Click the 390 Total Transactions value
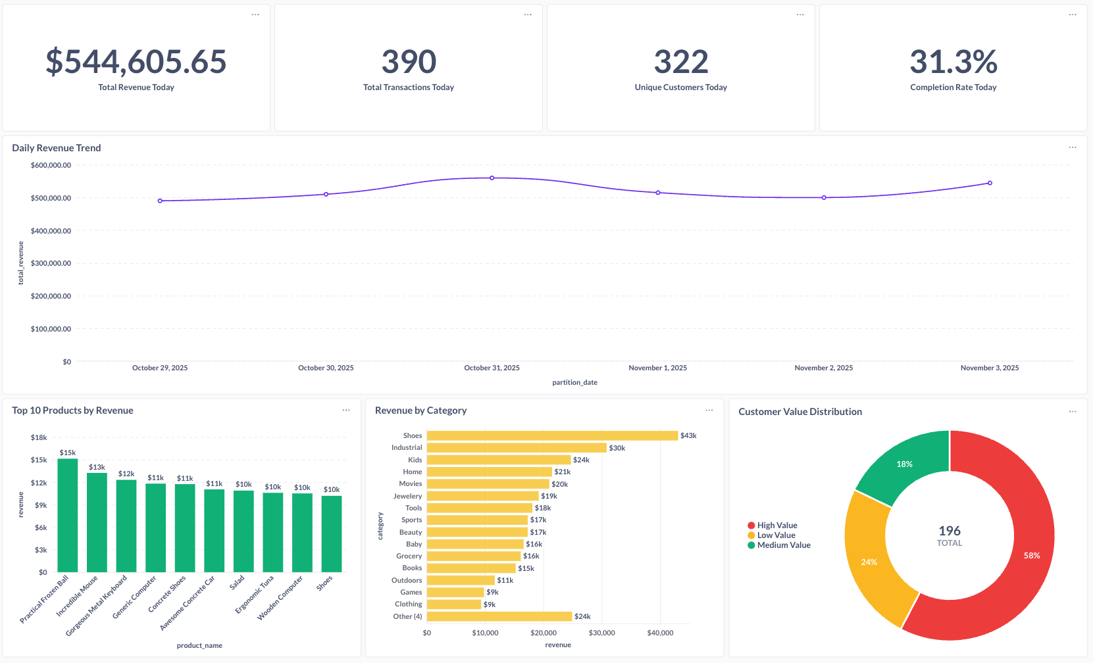This screenshot has width=1093, height=663. tap(409, 62)
